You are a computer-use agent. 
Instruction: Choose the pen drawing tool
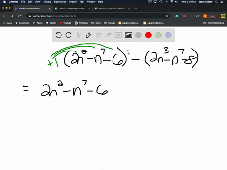point(88,35)
